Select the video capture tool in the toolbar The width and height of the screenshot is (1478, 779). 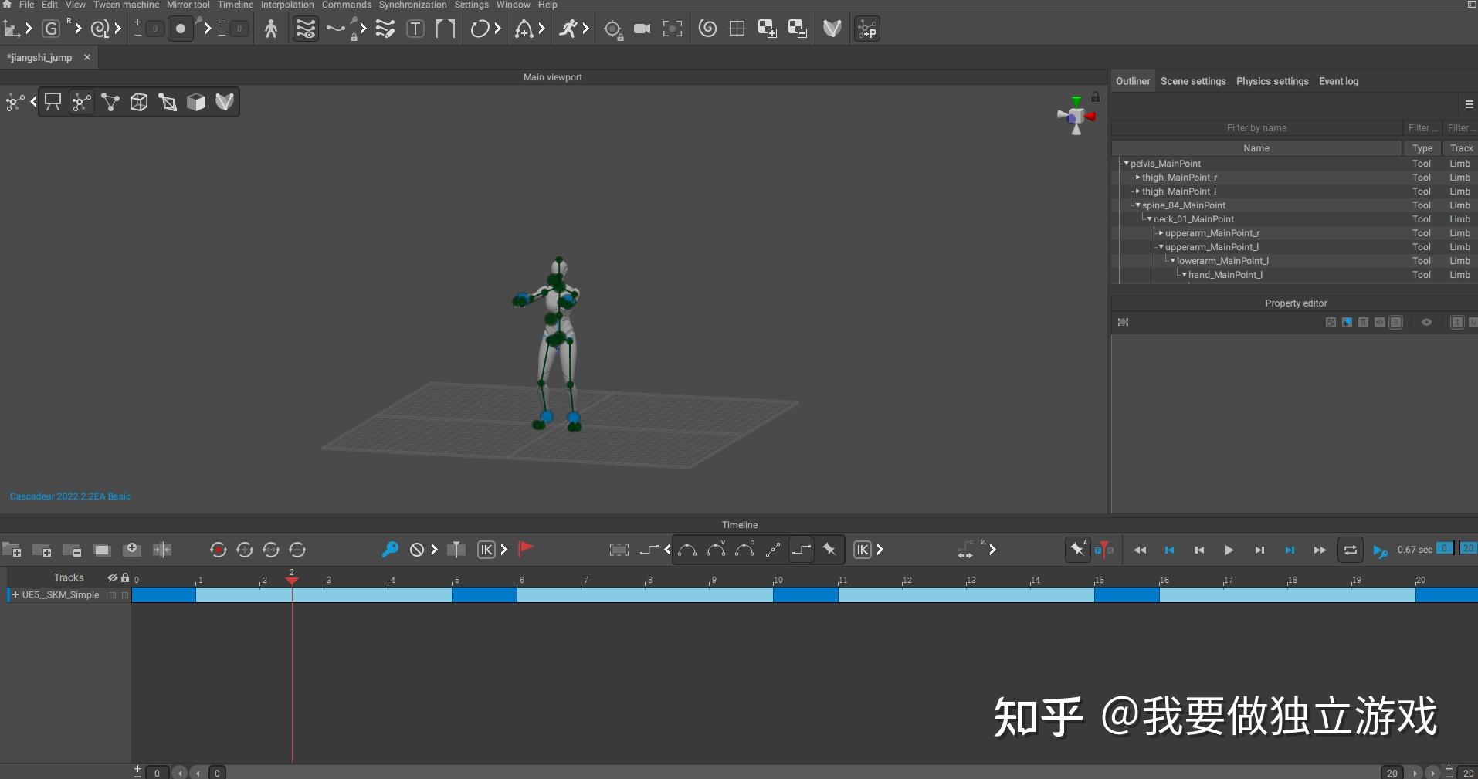point(642,29)
